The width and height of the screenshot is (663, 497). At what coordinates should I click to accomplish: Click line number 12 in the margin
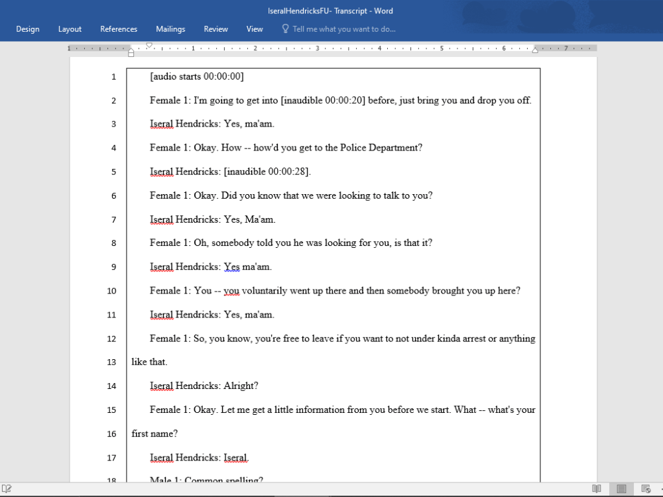pyautogui.click(x=111, y=339)
